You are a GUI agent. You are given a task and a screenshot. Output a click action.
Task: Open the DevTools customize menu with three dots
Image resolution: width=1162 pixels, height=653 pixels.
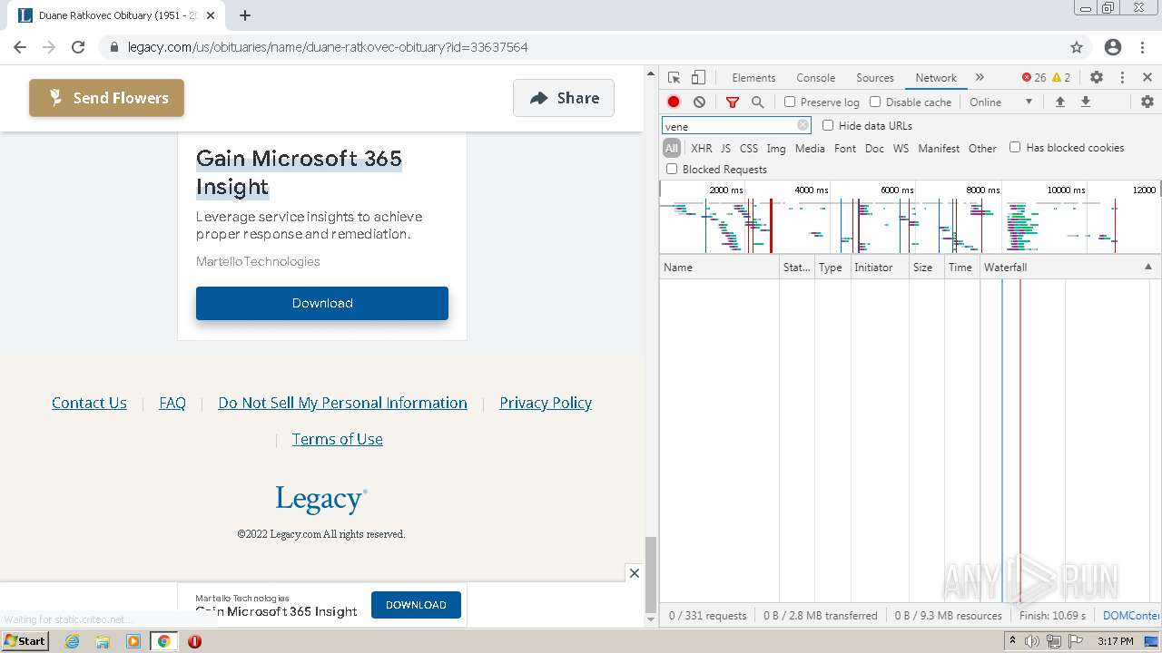coord(1122,78)
